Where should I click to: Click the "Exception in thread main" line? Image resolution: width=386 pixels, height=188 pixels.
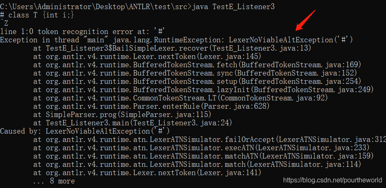click(x=177, y=40)
